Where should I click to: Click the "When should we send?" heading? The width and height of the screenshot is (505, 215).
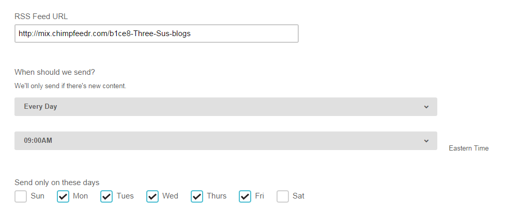tap(55, 72)
